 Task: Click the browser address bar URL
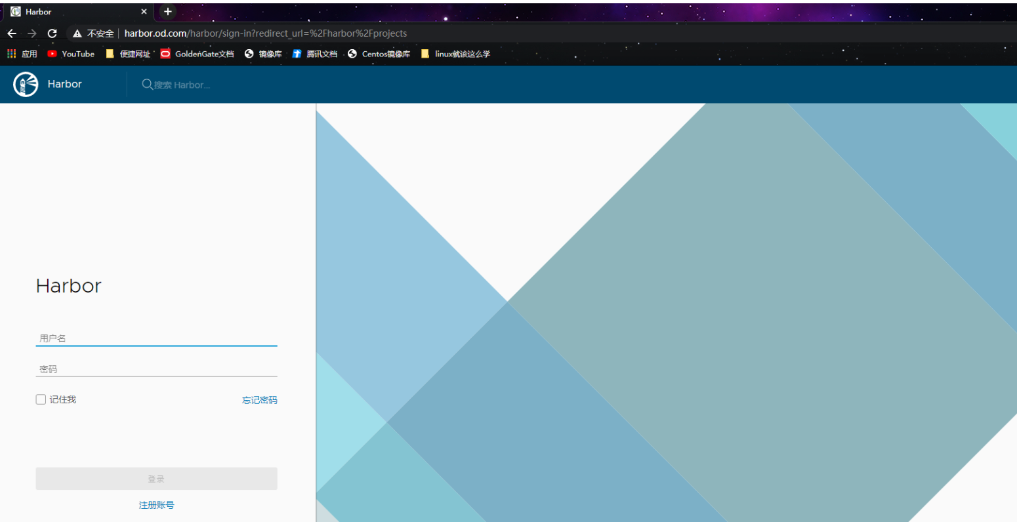click(266, 33)
